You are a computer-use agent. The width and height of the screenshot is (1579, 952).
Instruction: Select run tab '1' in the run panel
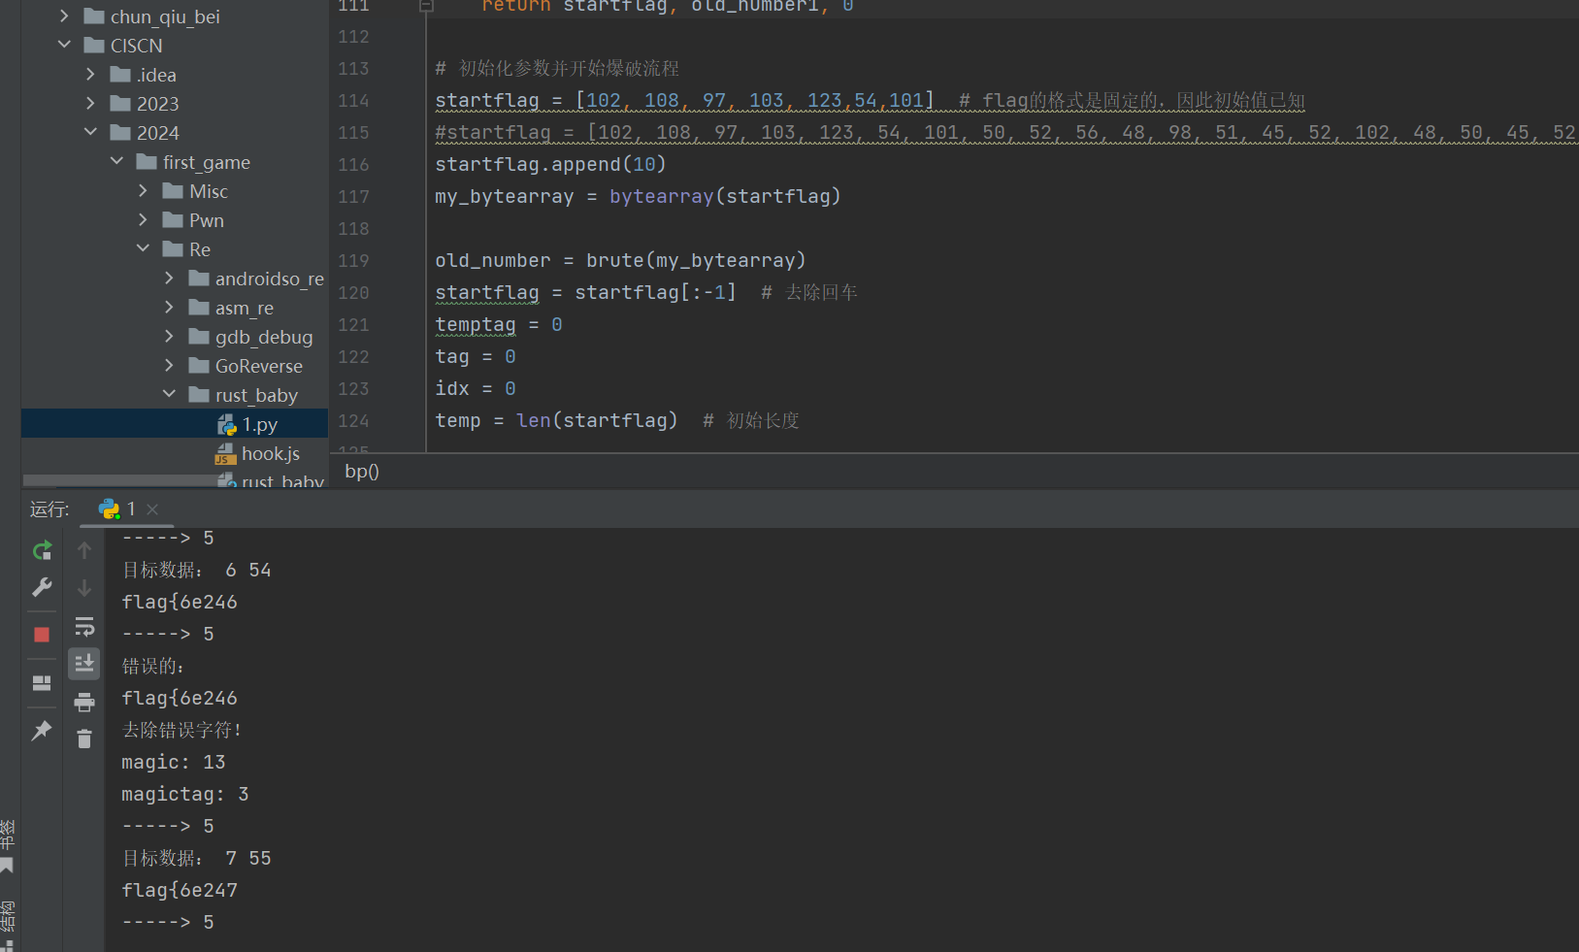(x=118, y=509)
